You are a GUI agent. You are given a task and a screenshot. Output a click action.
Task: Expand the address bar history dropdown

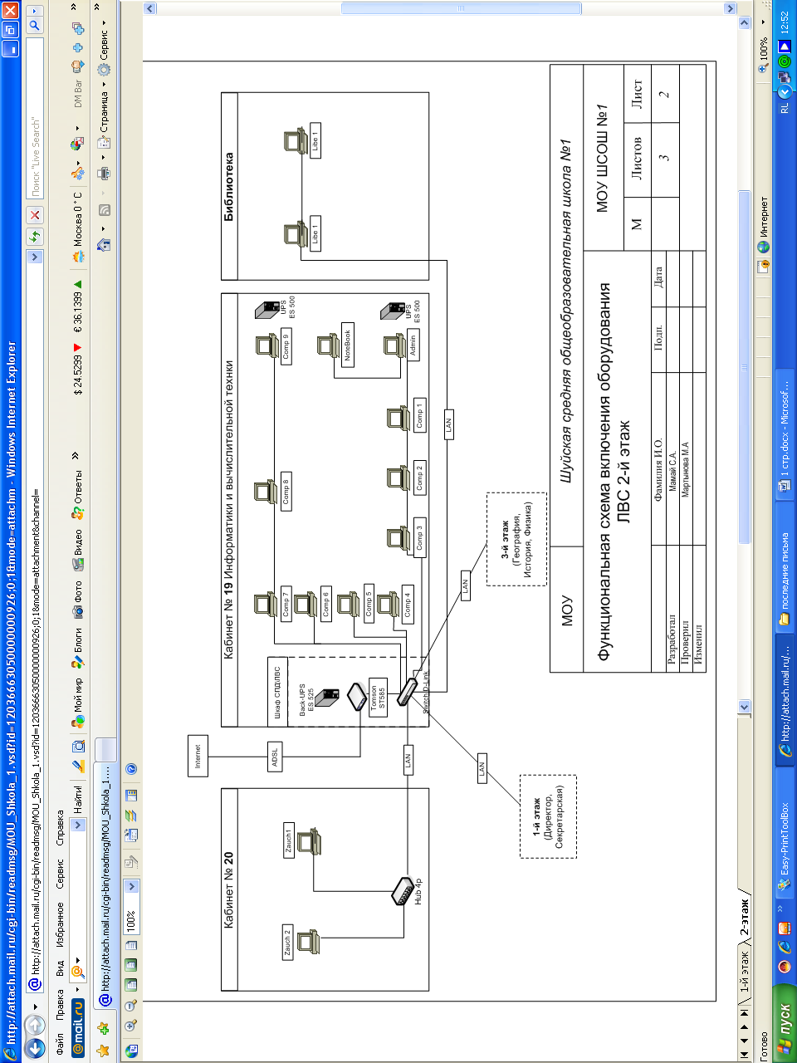point(35,257)
